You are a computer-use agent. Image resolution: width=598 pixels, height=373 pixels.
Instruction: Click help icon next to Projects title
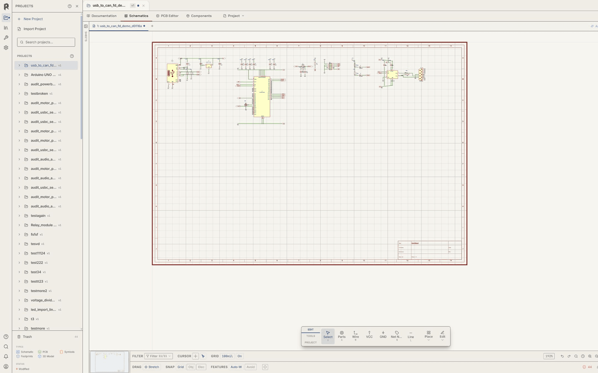(x=70, y=6)
